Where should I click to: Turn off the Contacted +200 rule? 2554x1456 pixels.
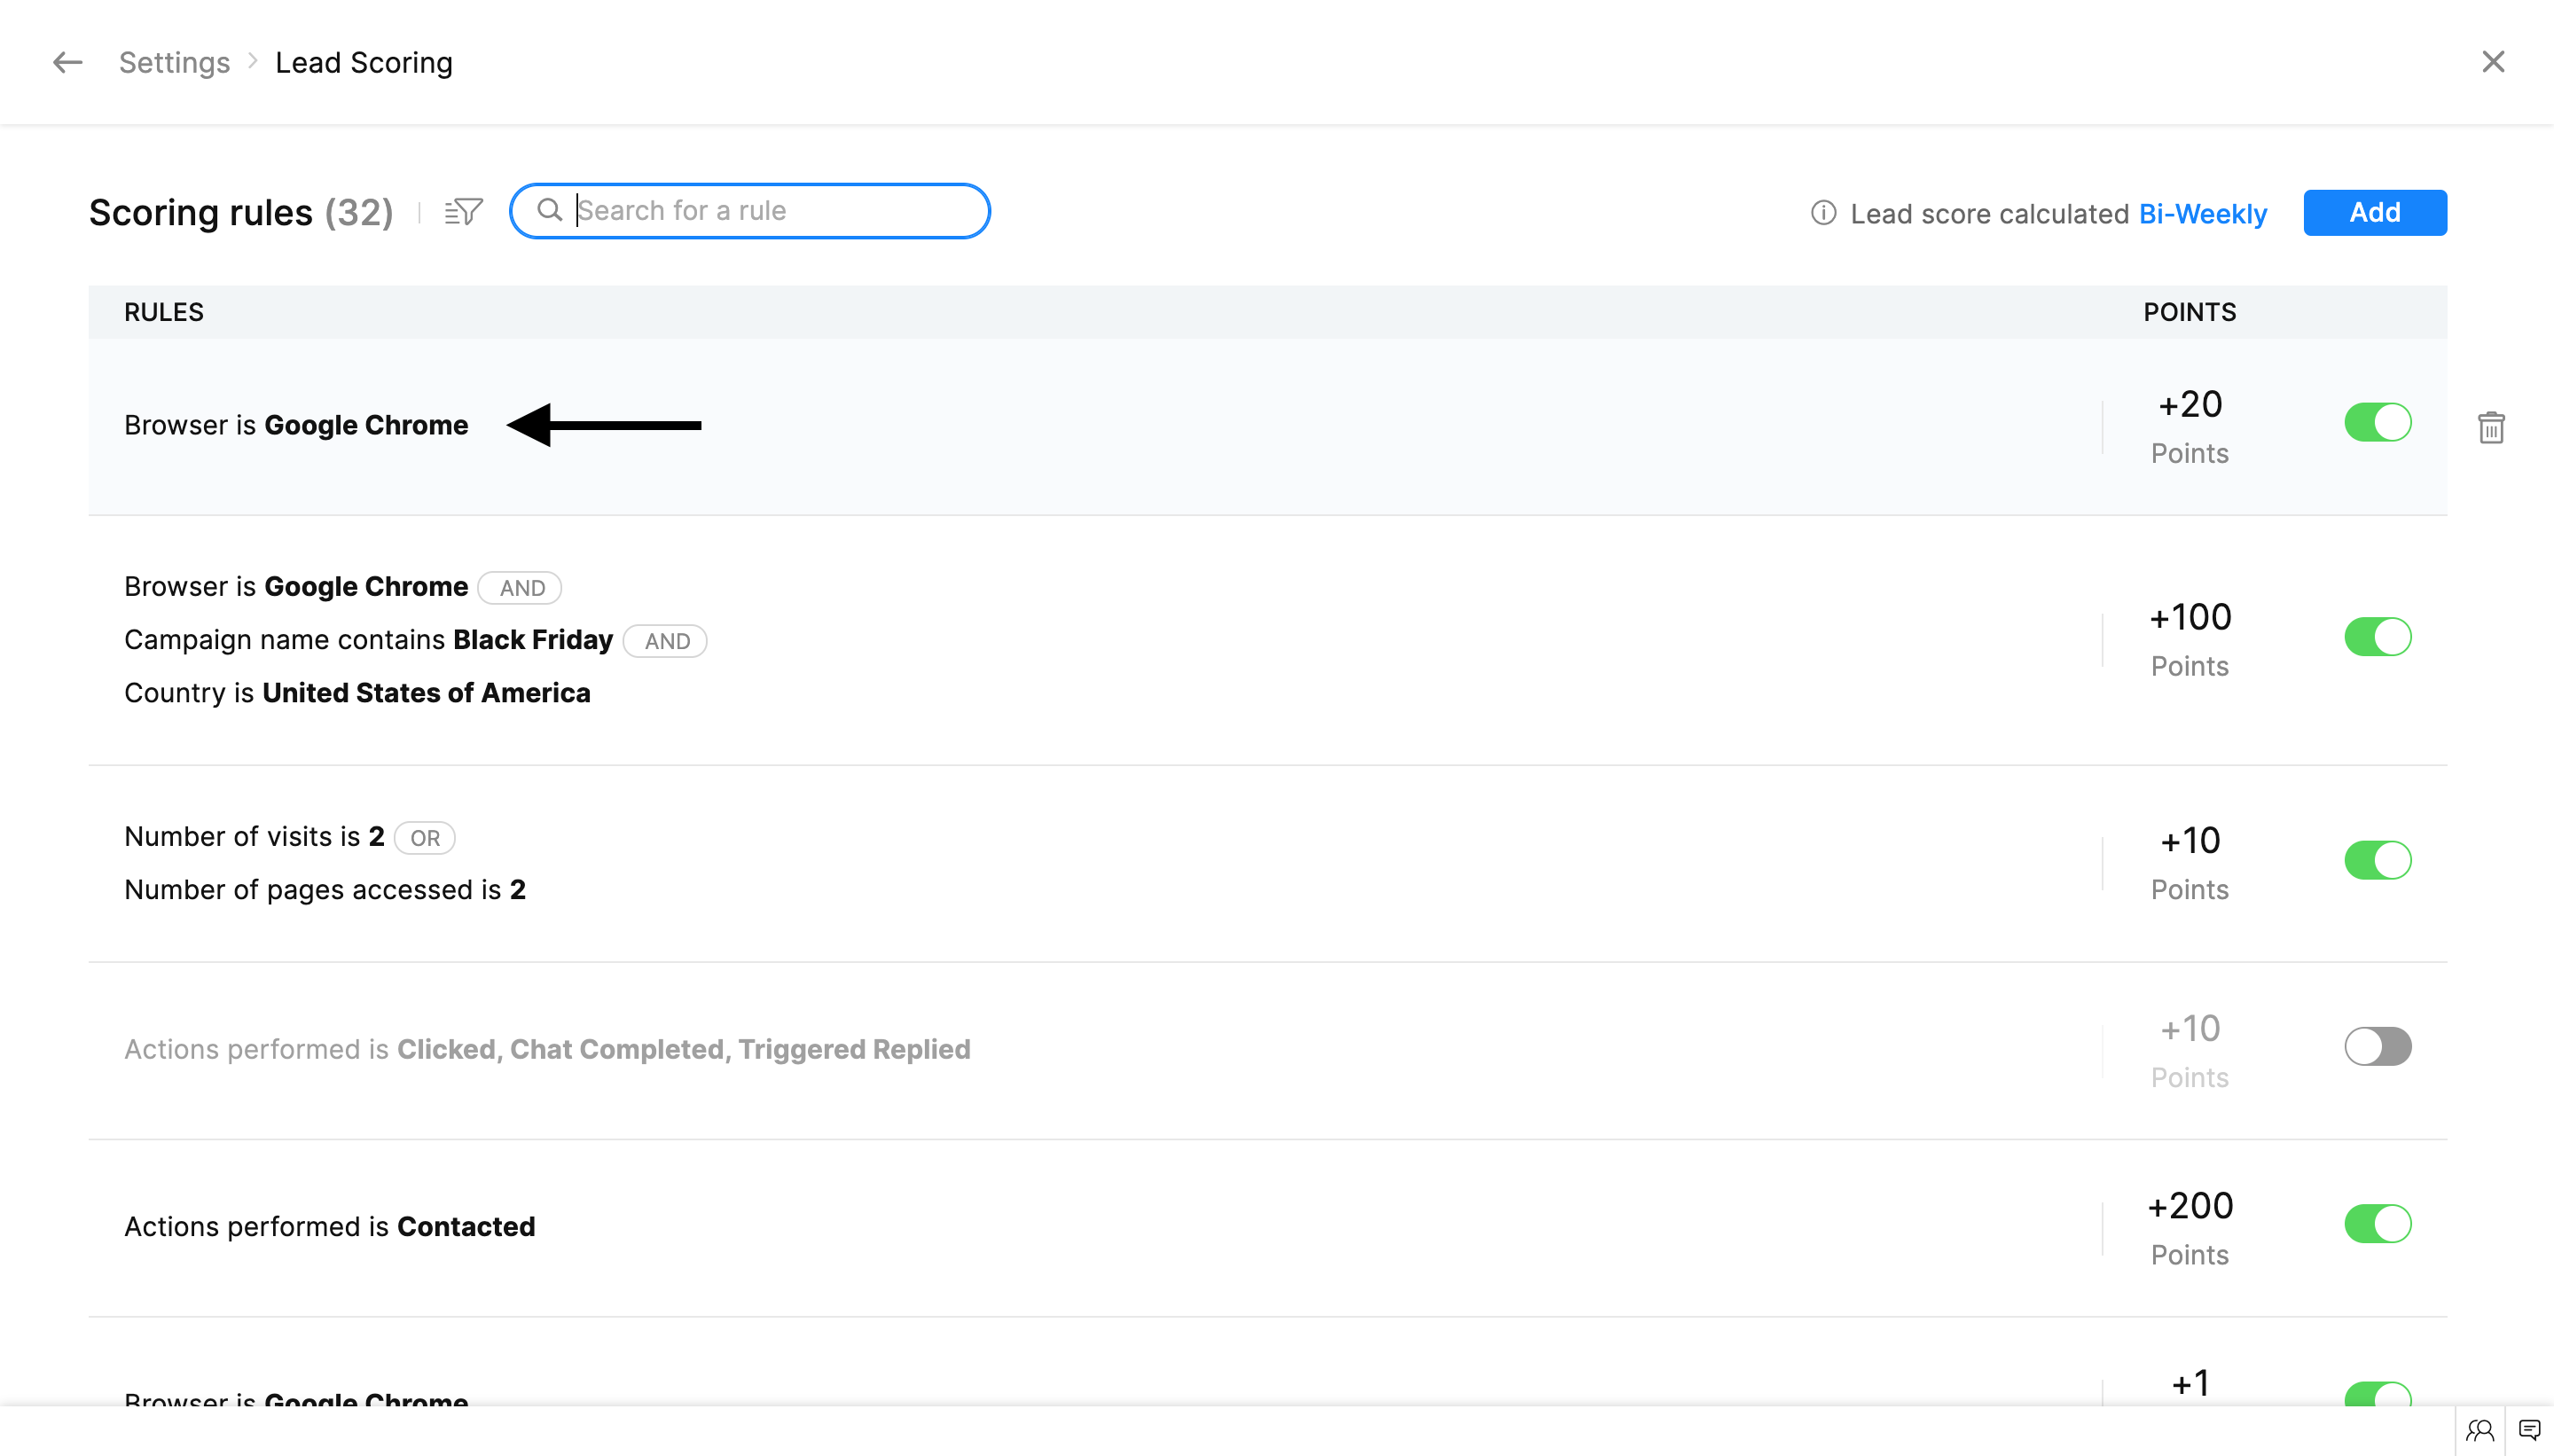[2377, 1224]
